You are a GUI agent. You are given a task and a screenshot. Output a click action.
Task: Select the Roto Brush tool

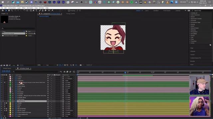(x=49, y=11)
